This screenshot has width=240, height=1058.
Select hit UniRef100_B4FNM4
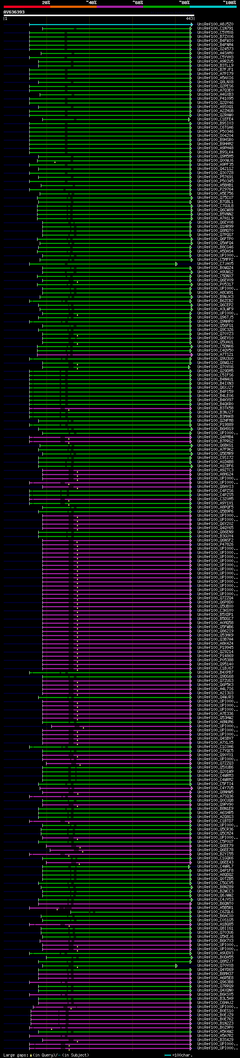point(215,45)
